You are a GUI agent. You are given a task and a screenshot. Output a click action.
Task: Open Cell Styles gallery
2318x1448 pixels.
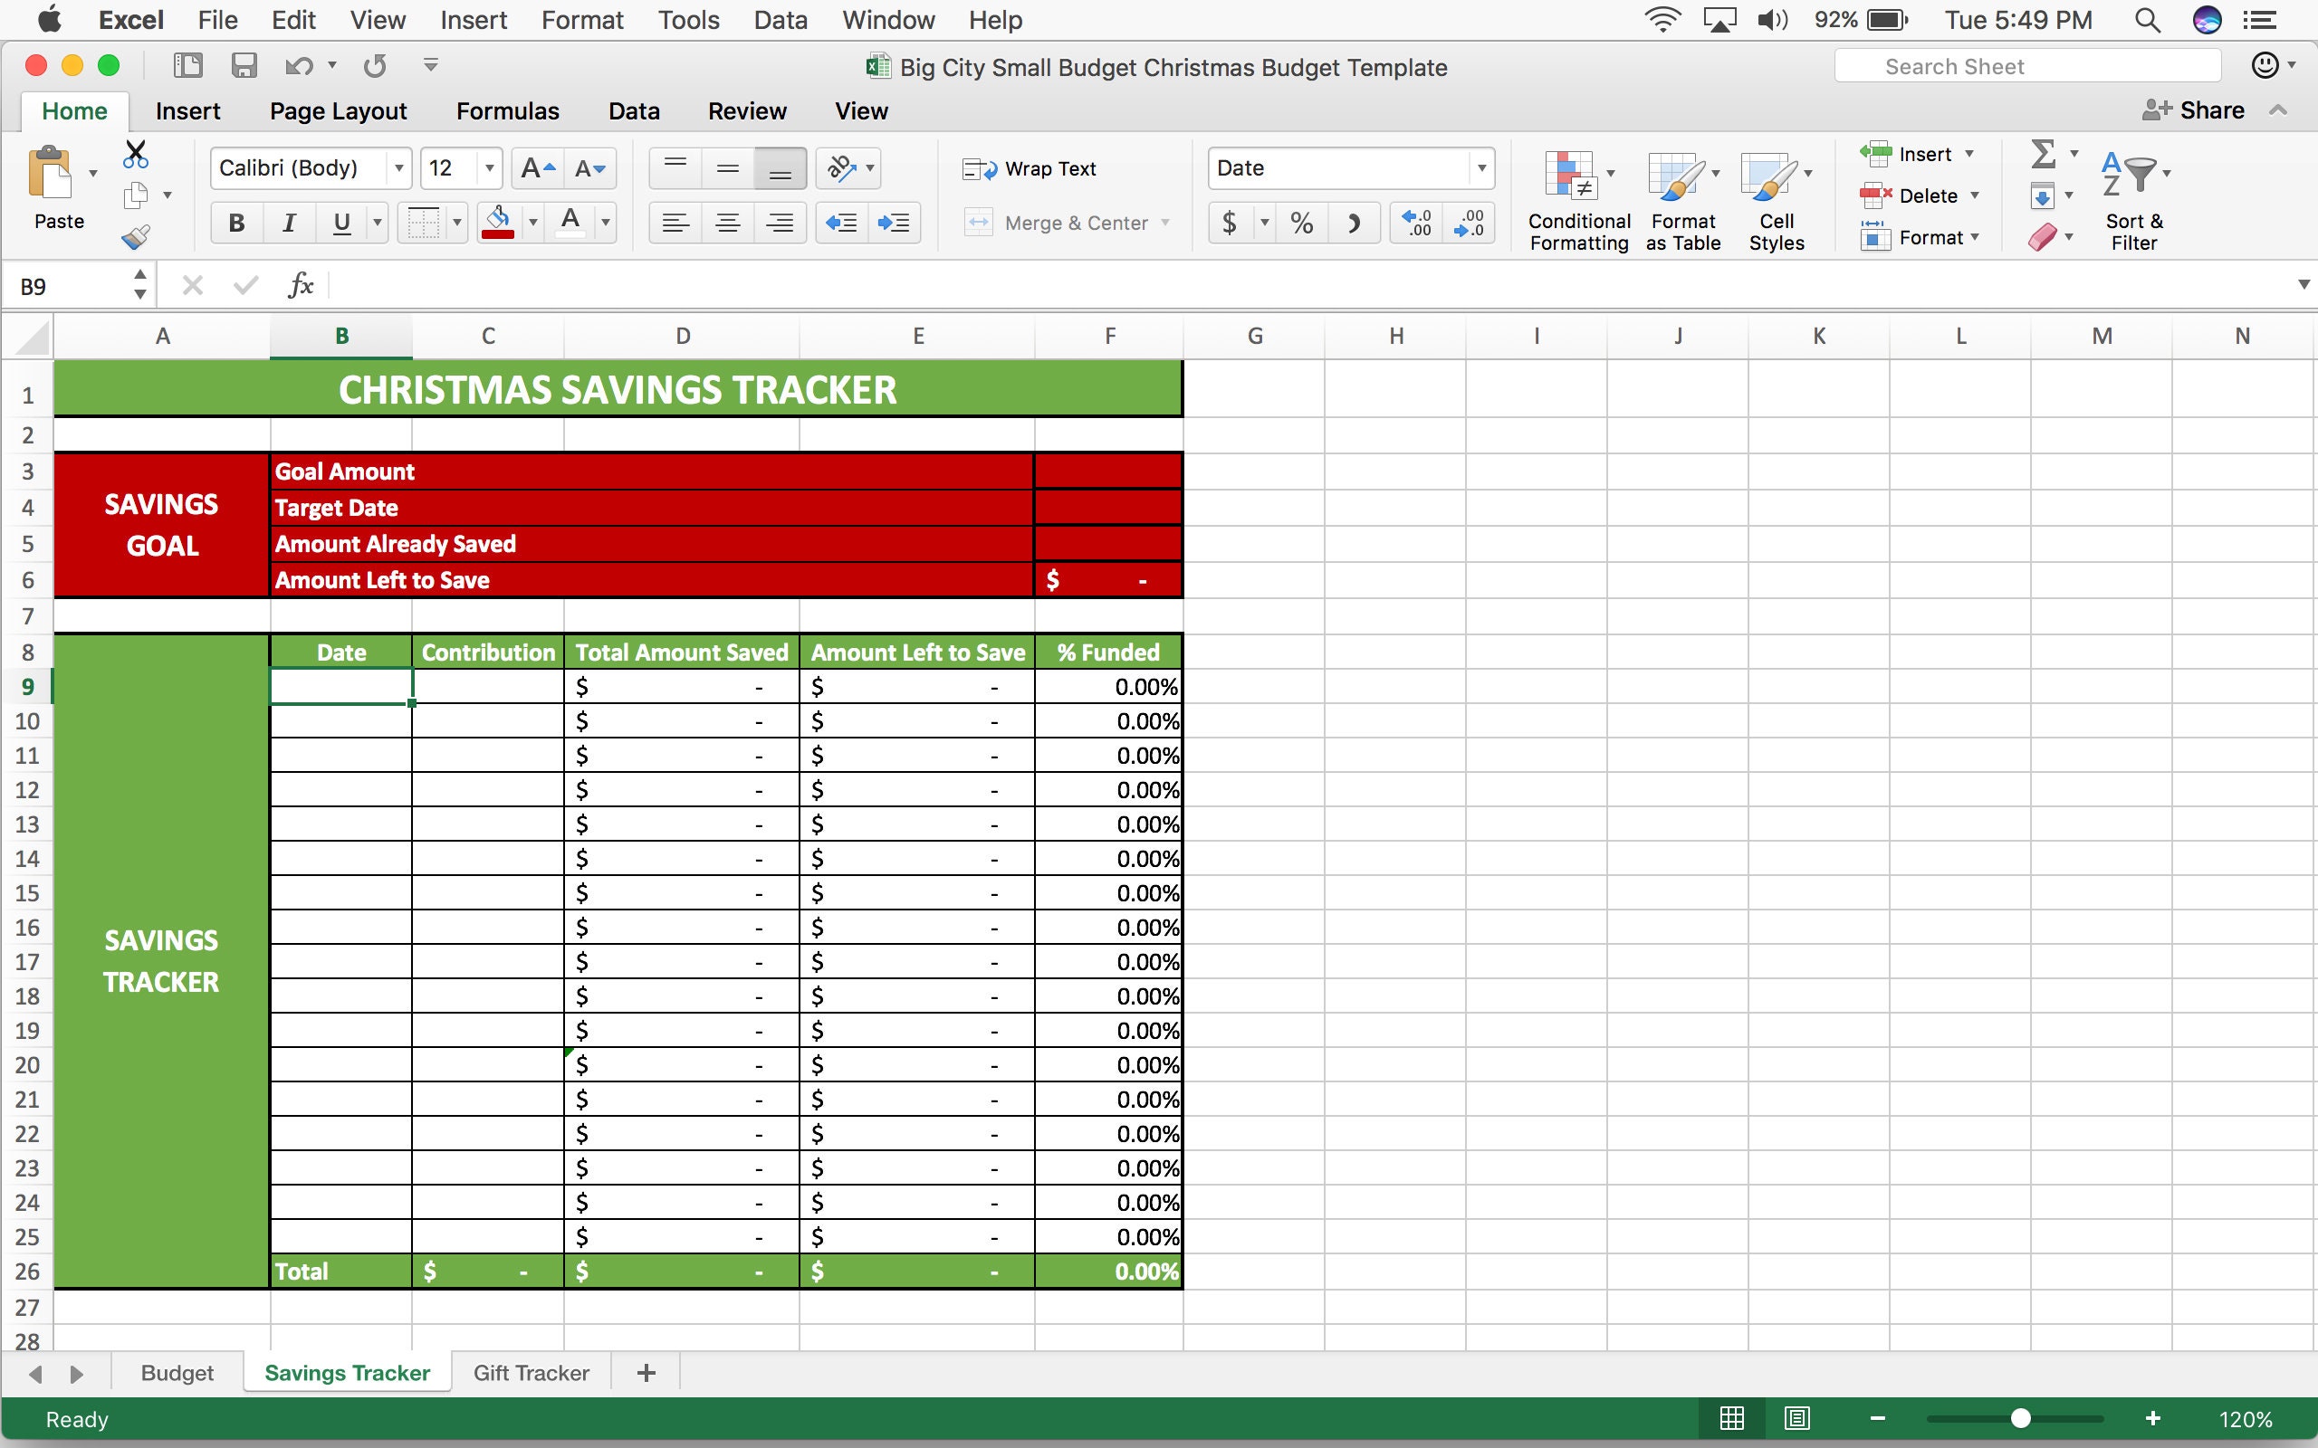[1774, 196]
